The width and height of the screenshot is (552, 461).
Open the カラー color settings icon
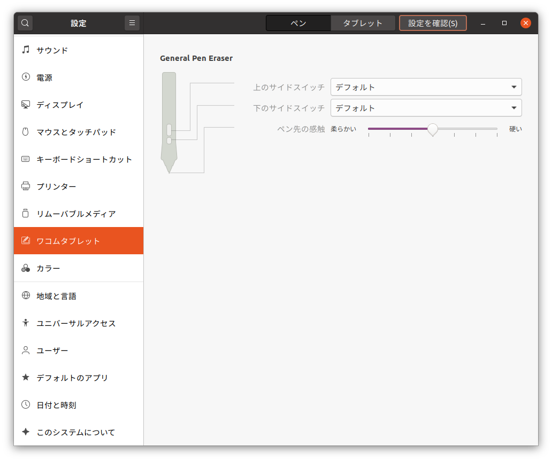pos(26,268)
